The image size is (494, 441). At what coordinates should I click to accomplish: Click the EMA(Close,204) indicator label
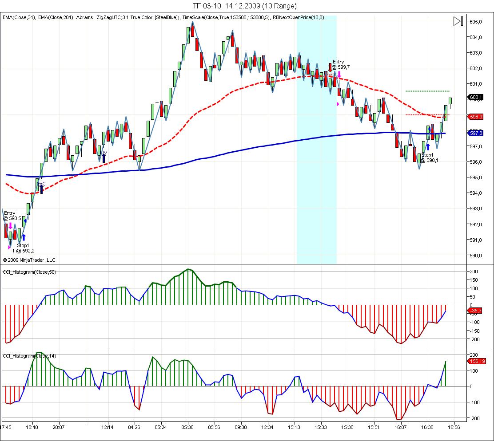coord(56,18)
